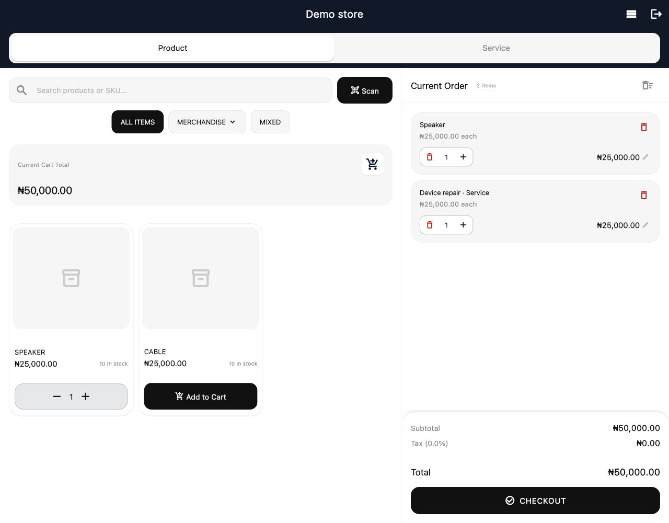
Task: Edit Device repair price with pencil icon
Action: [645, 225]
